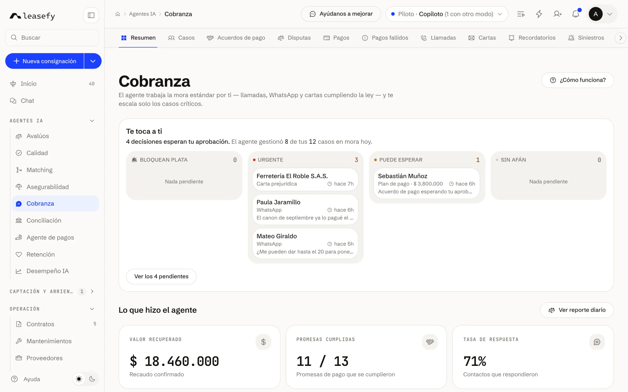Open Contratos in sidebar
The image size is (628, 392).
[x=55, y=324]
